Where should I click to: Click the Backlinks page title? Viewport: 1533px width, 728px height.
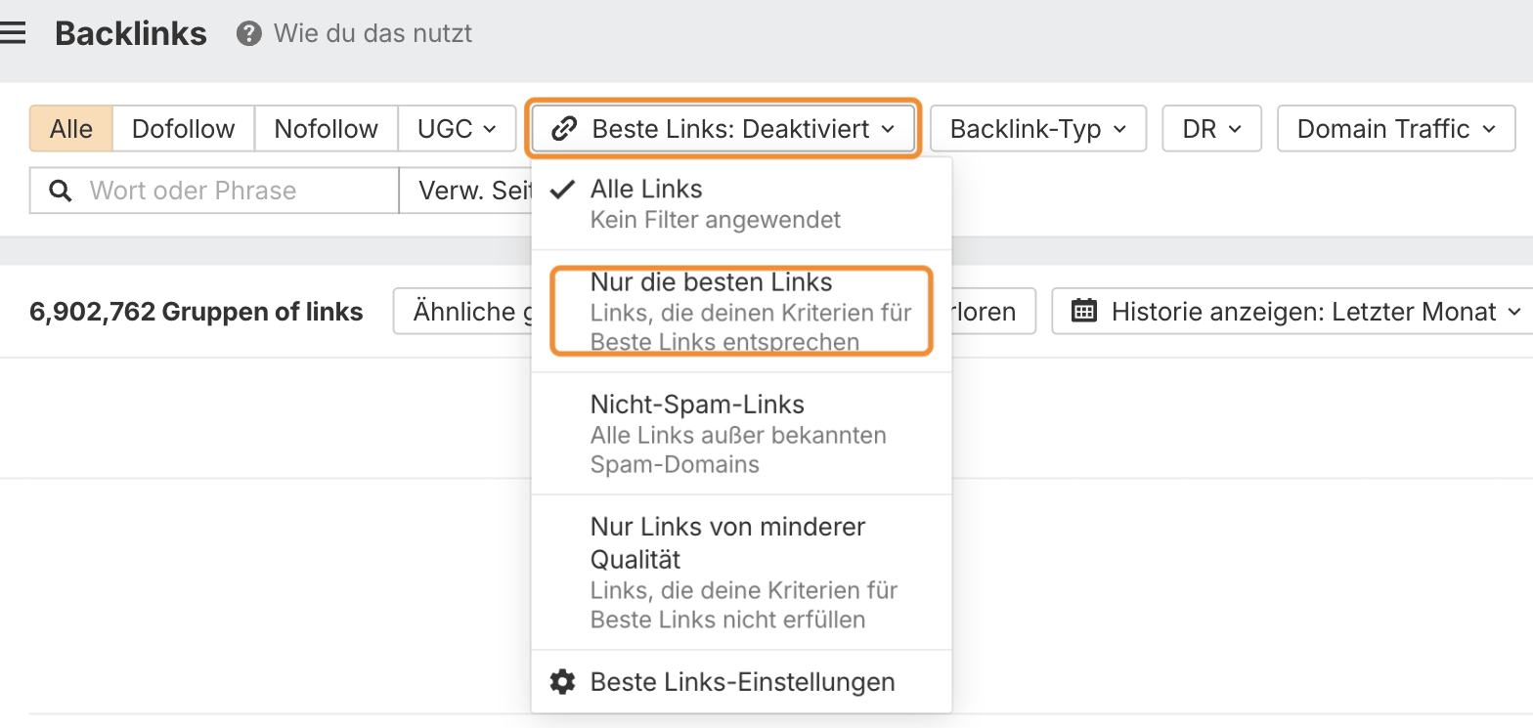pyautogui.click(x=131, y=34)
